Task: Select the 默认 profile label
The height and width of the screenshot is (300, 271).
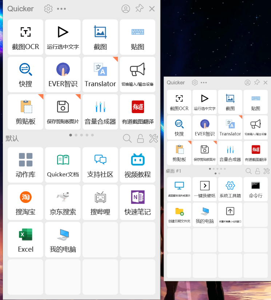Action: (x=12, y=138)
